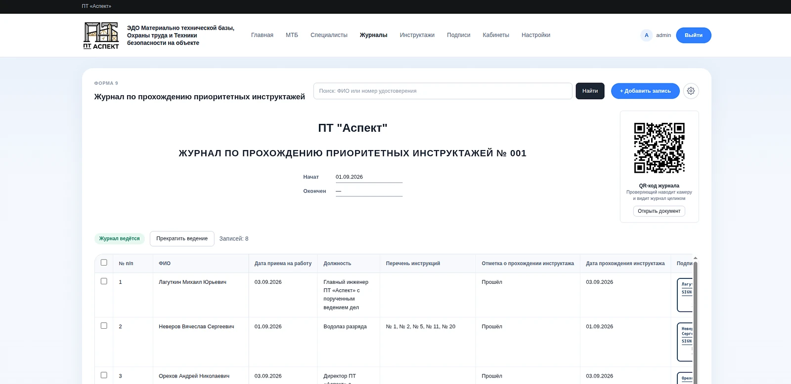The image size is (791, 384).
Task: Click the Начат date field 01.09.2026
Action: tap(369, 177)
